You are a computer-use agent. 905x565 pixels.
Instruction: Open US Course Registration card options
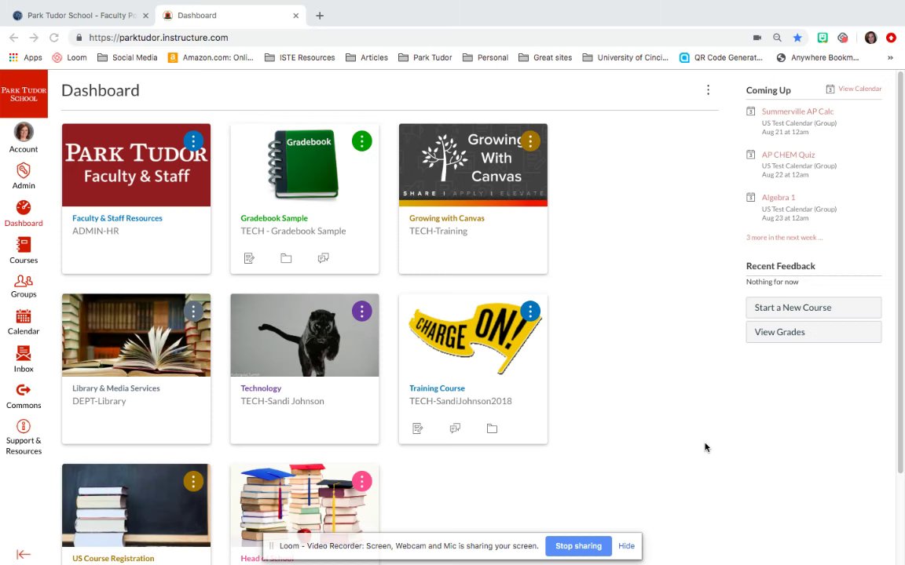[x=193, y=481]
